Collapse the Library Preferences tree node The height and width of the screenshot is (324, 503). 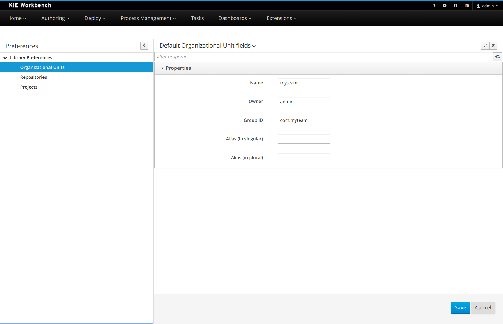(x=5, y=58)
